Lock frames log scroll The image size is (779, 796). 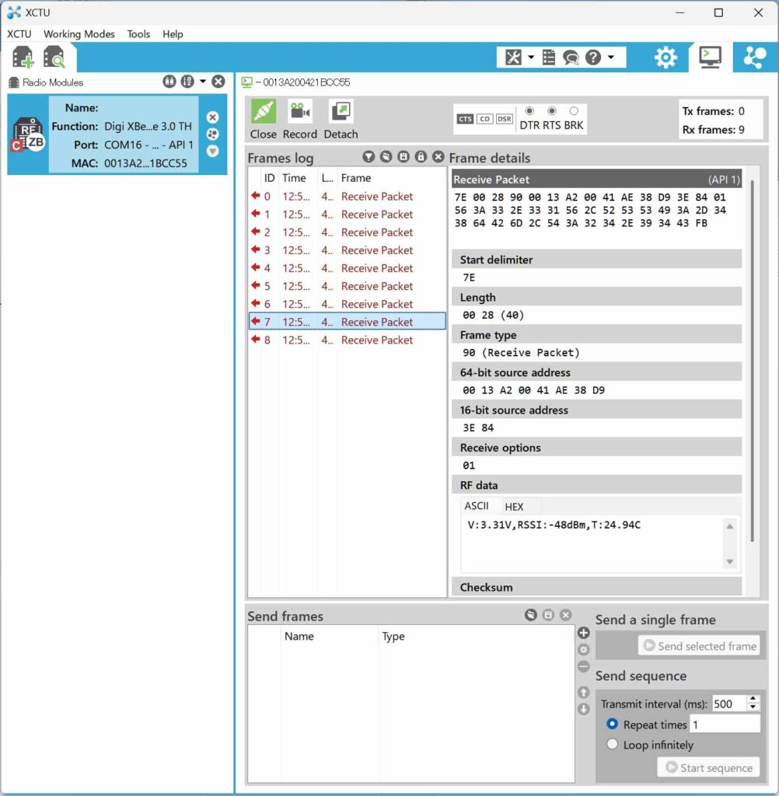click(x=421, y=157)
